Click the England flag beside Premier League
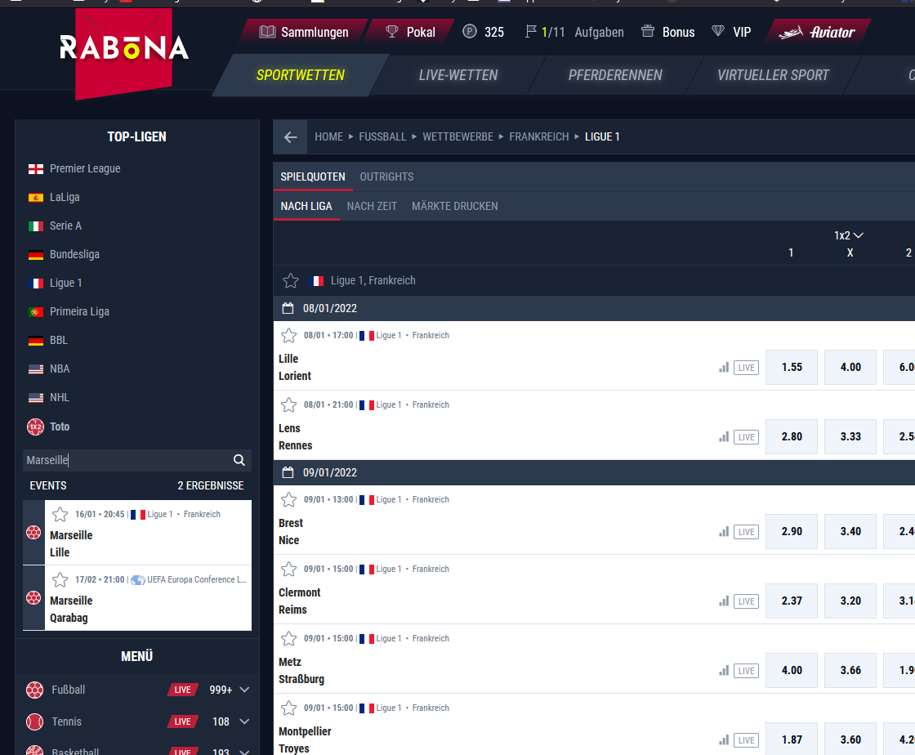Screen dimensions: 915x755 tap(36, 169)
